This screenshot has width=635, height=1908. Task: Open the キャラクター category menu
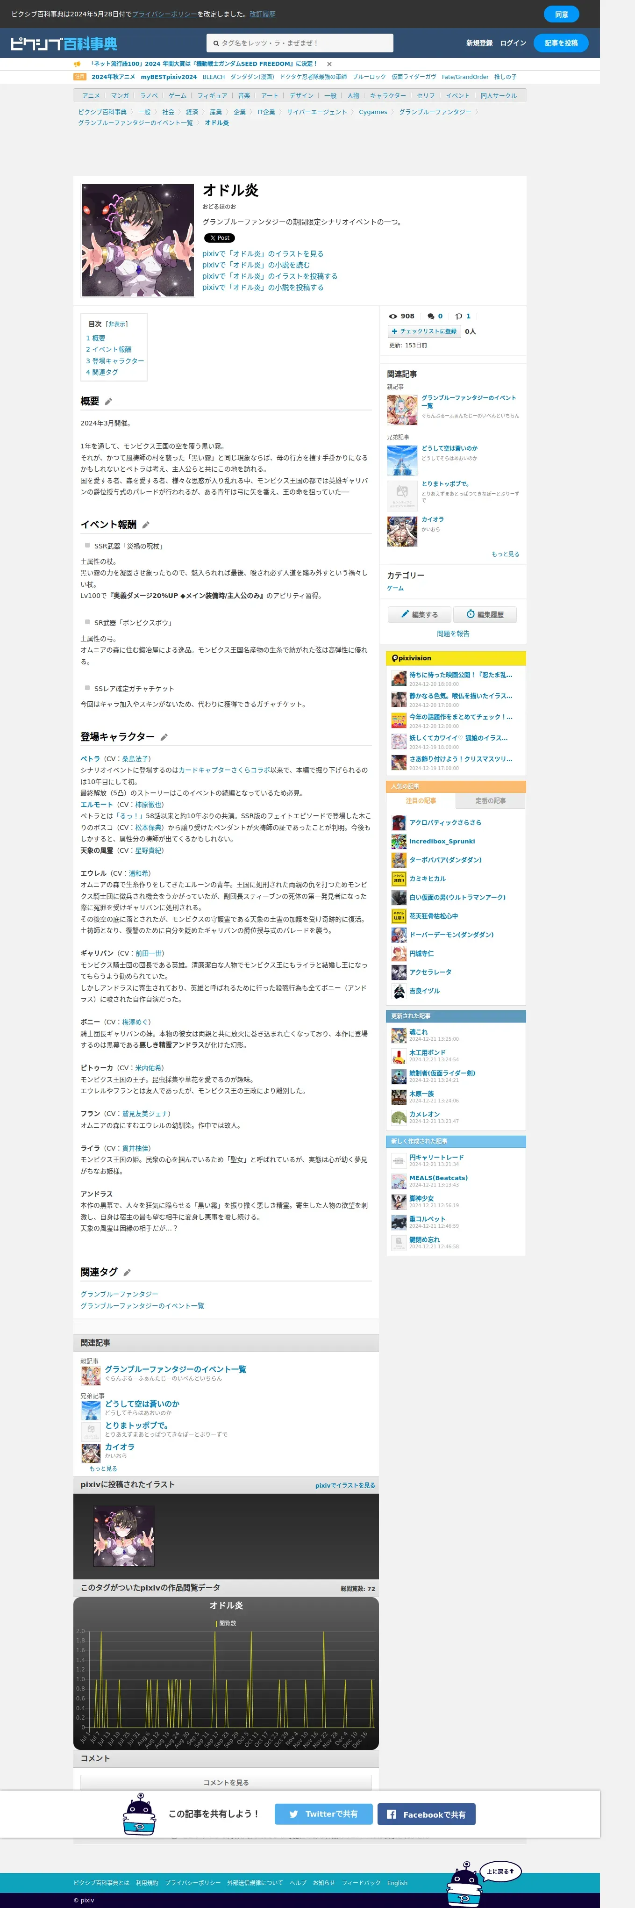(x=388, y=95)
